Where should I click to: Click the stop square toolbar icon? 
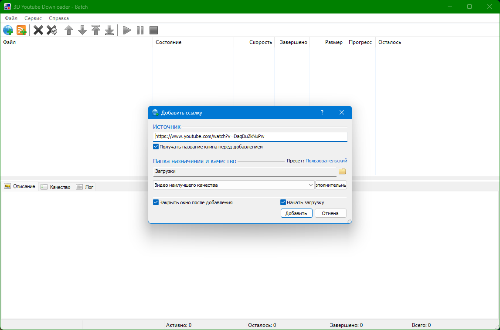pos(153,30)
